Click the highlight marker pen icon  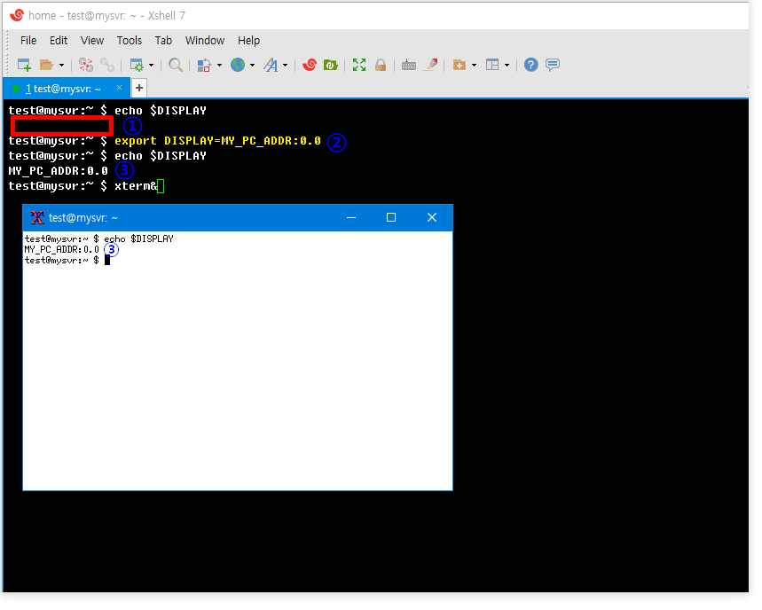pyautogui.click(x=431, y=65)
